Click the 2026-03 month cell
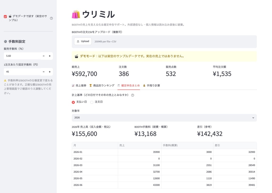The height and width of the screenshot is (193, 272). click(x=95, y=165)
